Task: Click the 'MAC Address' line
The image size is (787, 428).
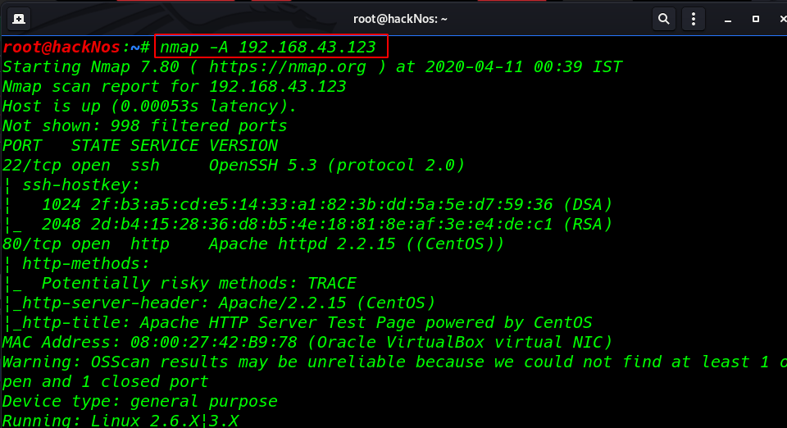Action: pos(307,342)
